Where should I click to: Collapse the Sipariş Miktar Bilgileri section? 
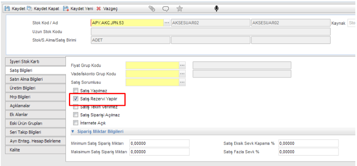coord(73,131)
